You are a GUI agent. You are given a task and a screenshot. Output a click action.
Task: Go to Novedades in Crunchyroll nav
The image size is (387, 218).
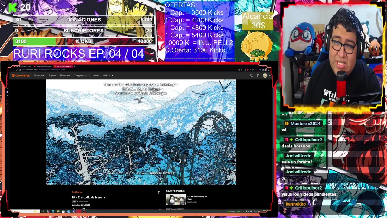(39, 75)
